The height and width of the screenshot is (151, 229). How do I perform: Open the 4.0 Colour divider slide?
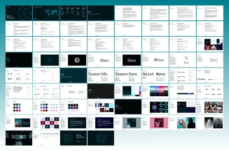(x=101, y=91)
